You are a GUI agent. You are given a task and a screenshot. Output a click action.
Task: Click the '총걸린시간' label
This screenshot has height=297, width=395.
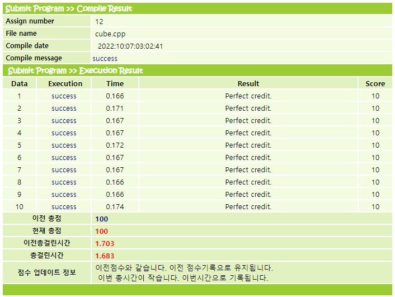(46, 255)
